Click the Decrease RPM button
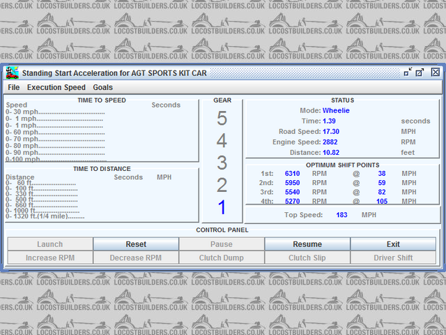446x335 pixels. click(x=135, y=258)
